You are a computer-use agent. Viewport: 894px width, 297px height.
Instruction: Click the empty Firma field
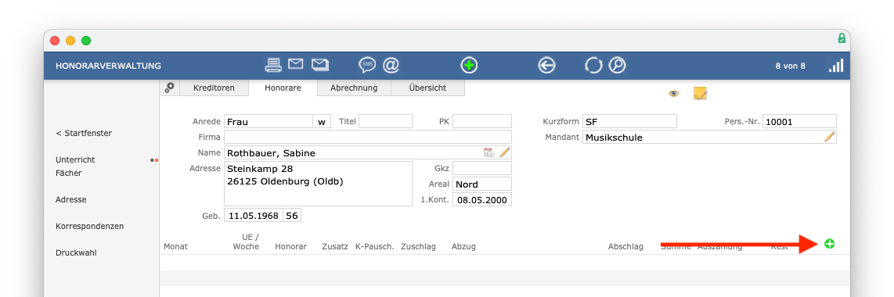pos(368,137)
